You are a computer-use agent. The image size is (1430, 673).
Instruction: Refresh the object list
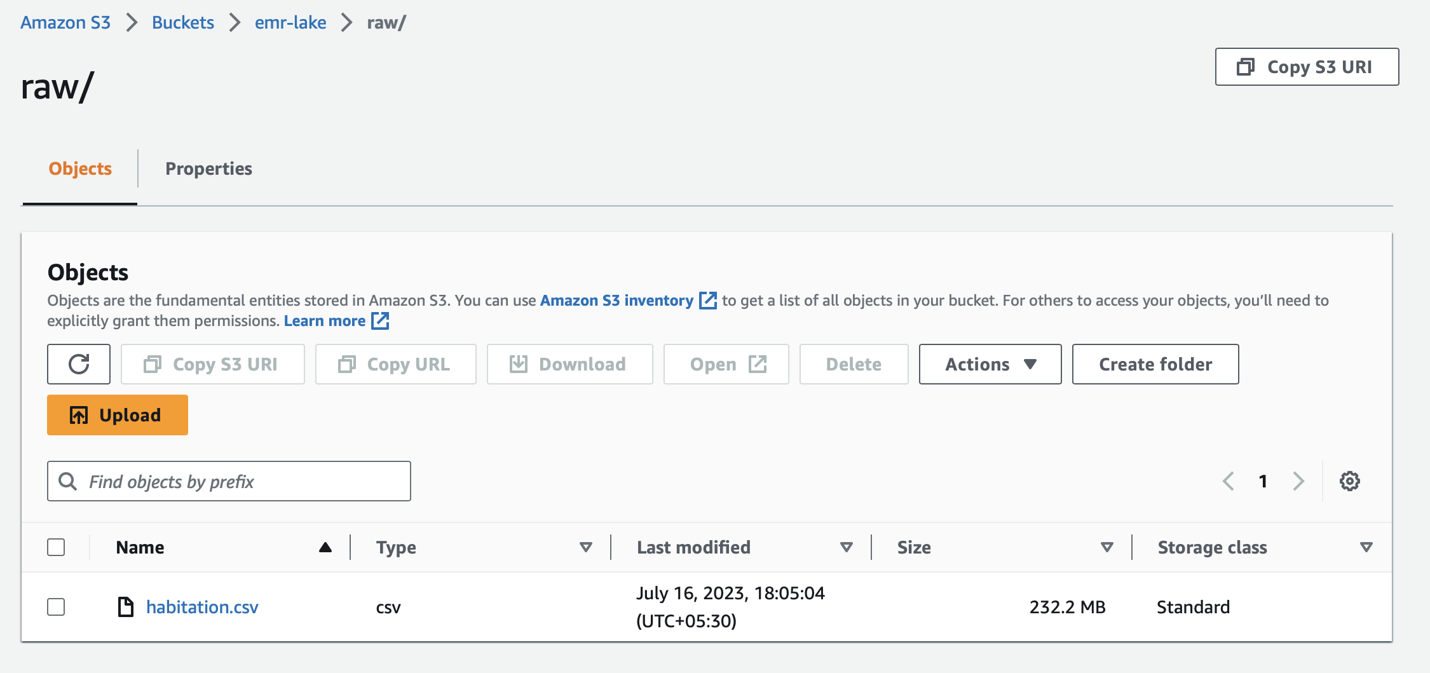pos(78,364)
